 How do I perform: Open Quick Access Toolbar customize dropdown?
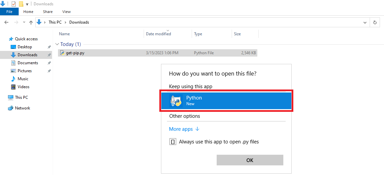pyautogui.click(x=27, y=4)
